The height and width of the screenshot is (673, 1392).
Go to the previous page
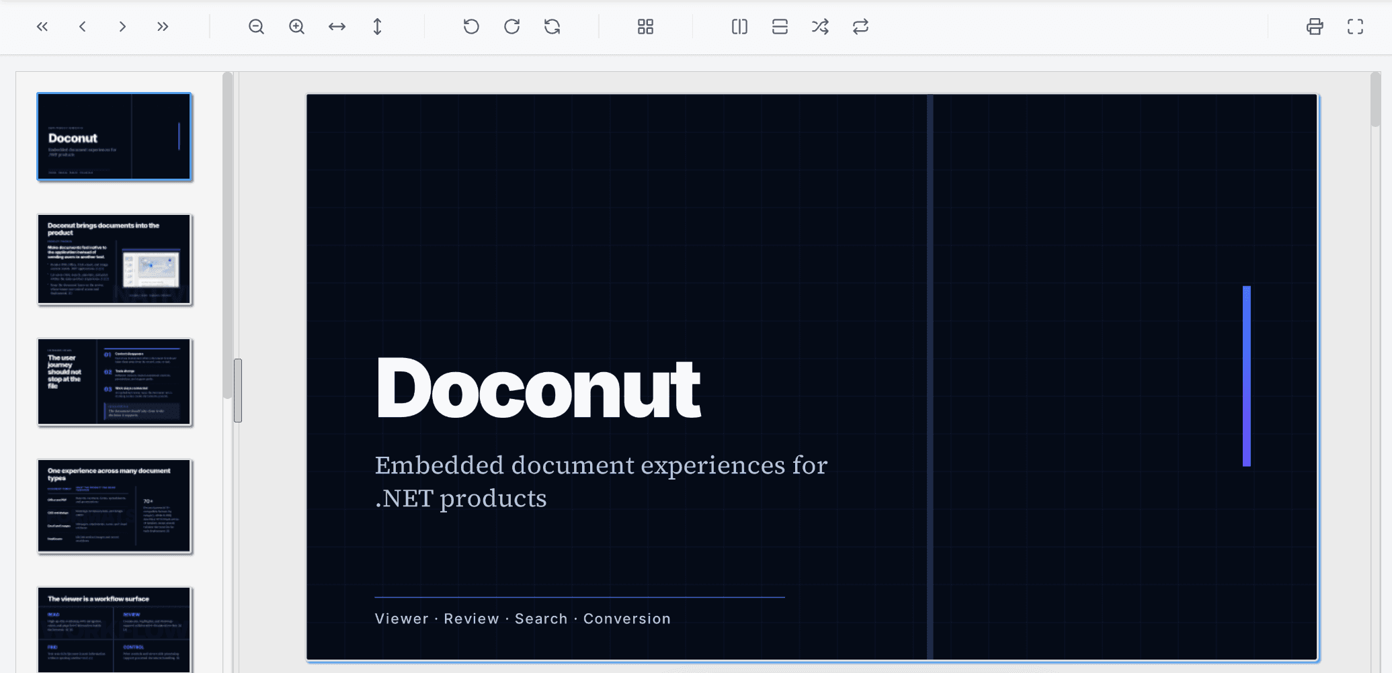coord(83,27)
